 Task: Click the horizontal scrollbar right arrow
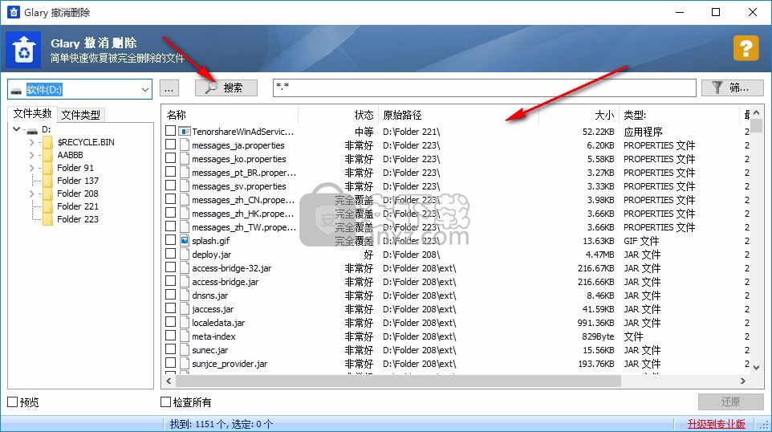coord(743,381)
